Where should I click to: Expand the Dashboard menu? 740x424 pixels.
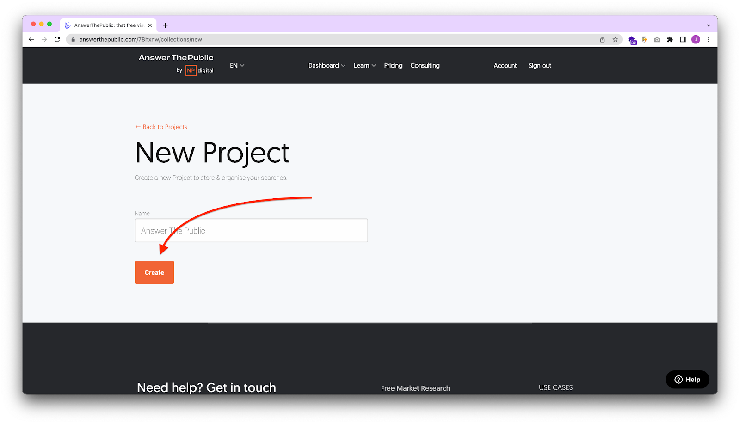327,66
